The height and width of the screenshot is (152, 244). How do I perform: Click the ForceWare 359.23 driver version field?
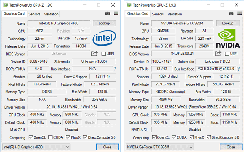tap(196, 107)
